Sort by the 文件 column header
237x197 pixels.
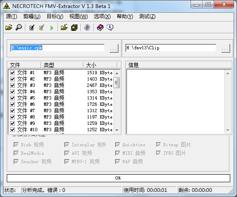click(x=24, y=65)
